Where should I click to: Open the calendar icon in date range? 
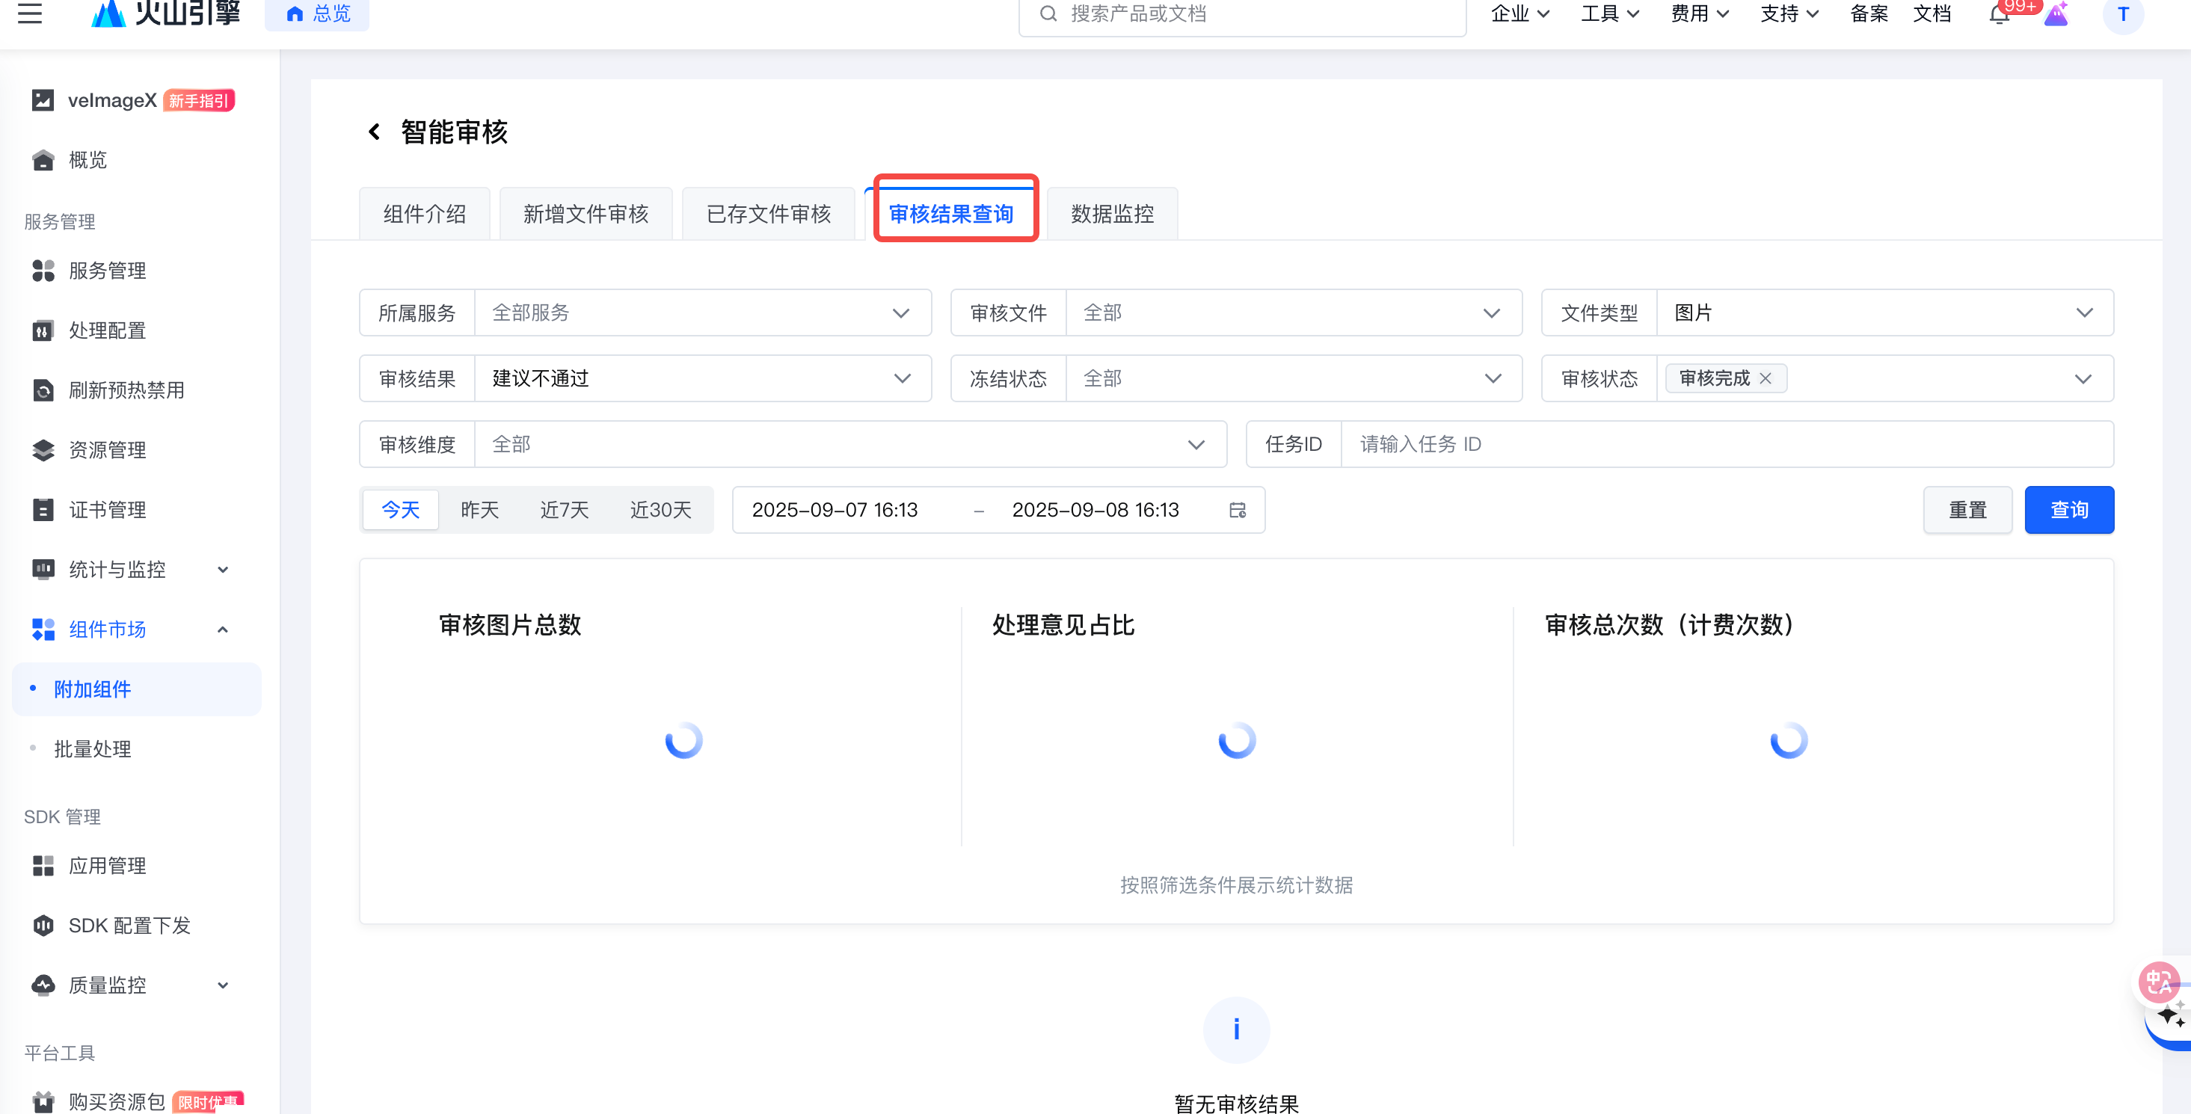click(1238, 510)
